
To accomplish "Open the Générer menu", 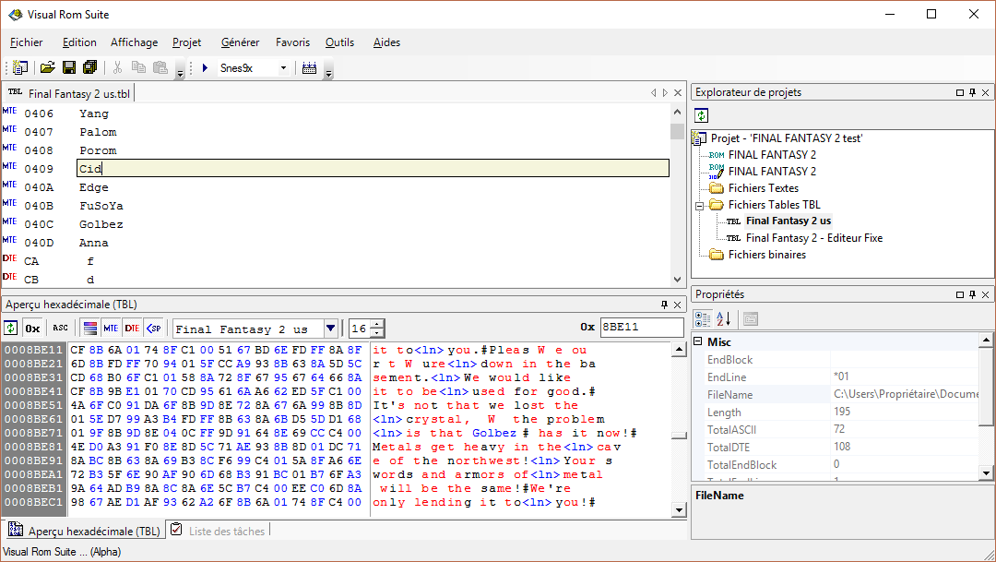I will point(240,42).
